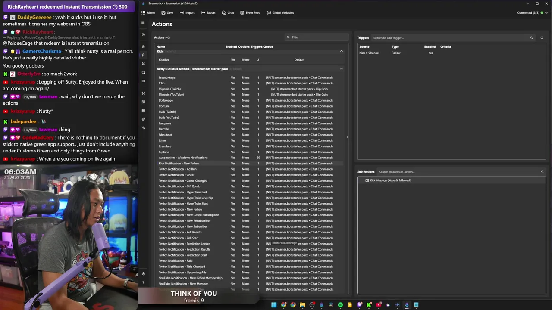552x310 pixels.
Task: Select the !shoutout action
Action: coord(250,135)
